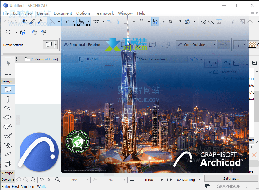Click the Structural - Bearing button
This screenshot has height=190, width=259.
click(x=84, y=45)
